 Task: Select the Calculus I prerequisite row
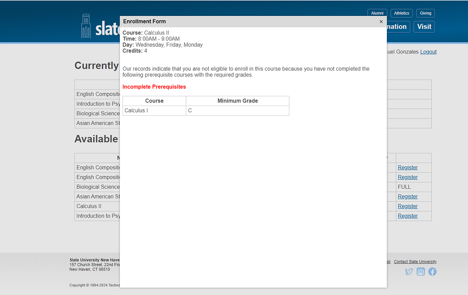point(154,110)
